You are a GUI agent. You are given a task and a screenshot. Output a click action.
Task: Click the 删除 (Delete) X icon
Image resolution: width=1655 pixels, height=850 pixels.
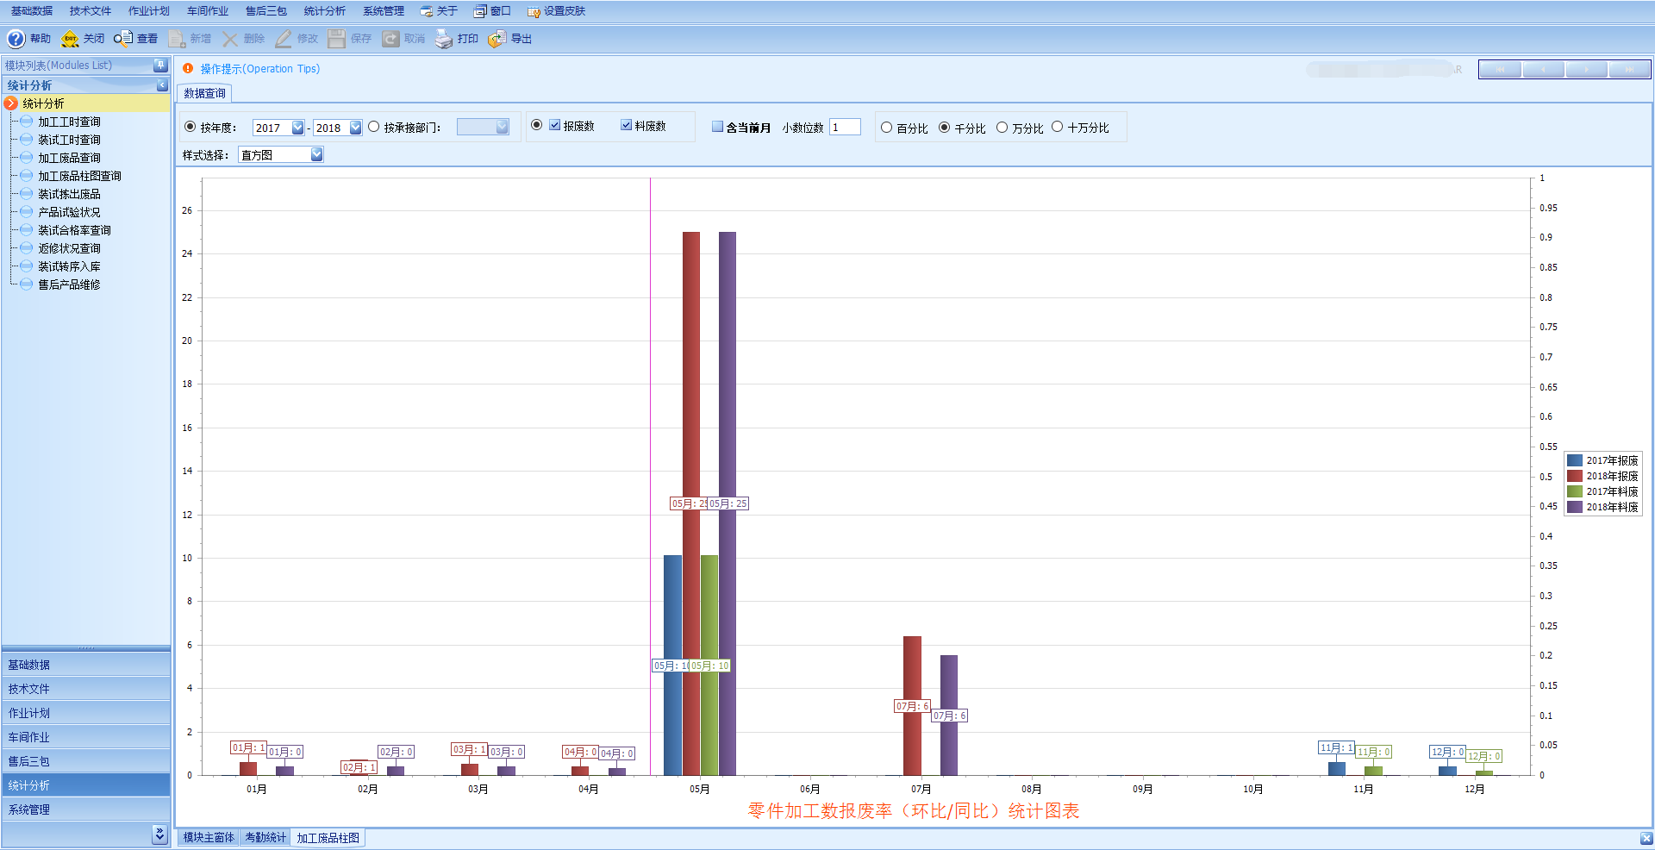[x=230, y=39]
